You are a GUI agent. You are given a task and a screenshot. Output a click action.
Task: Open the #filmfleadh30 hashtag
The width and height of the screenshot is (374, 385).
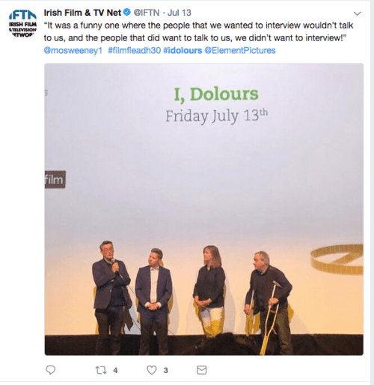135,50
